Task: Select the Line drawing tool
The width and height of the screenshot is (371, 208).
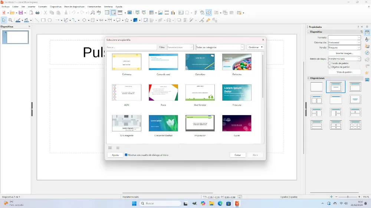Action: [37, 20]
